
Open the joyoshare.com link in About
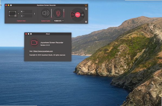43,51
